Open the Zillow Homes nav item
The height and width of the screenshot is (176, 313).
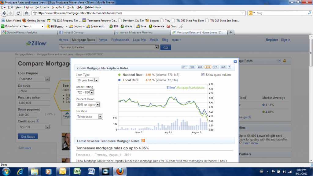click(x=64, y=40)
